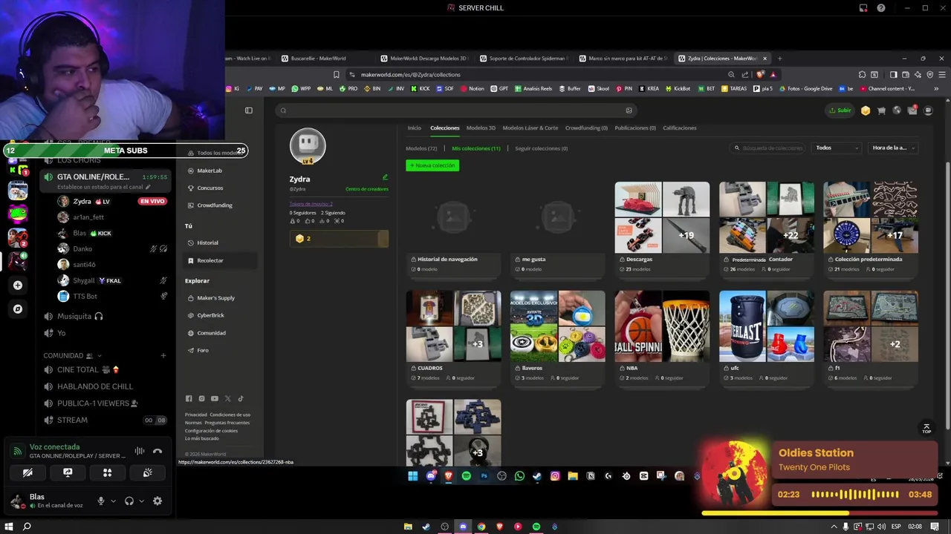Open Discord explore servers compass icon
Image resolution: width=951 pixels, height=534 pixels.
(x=18, y=309)
